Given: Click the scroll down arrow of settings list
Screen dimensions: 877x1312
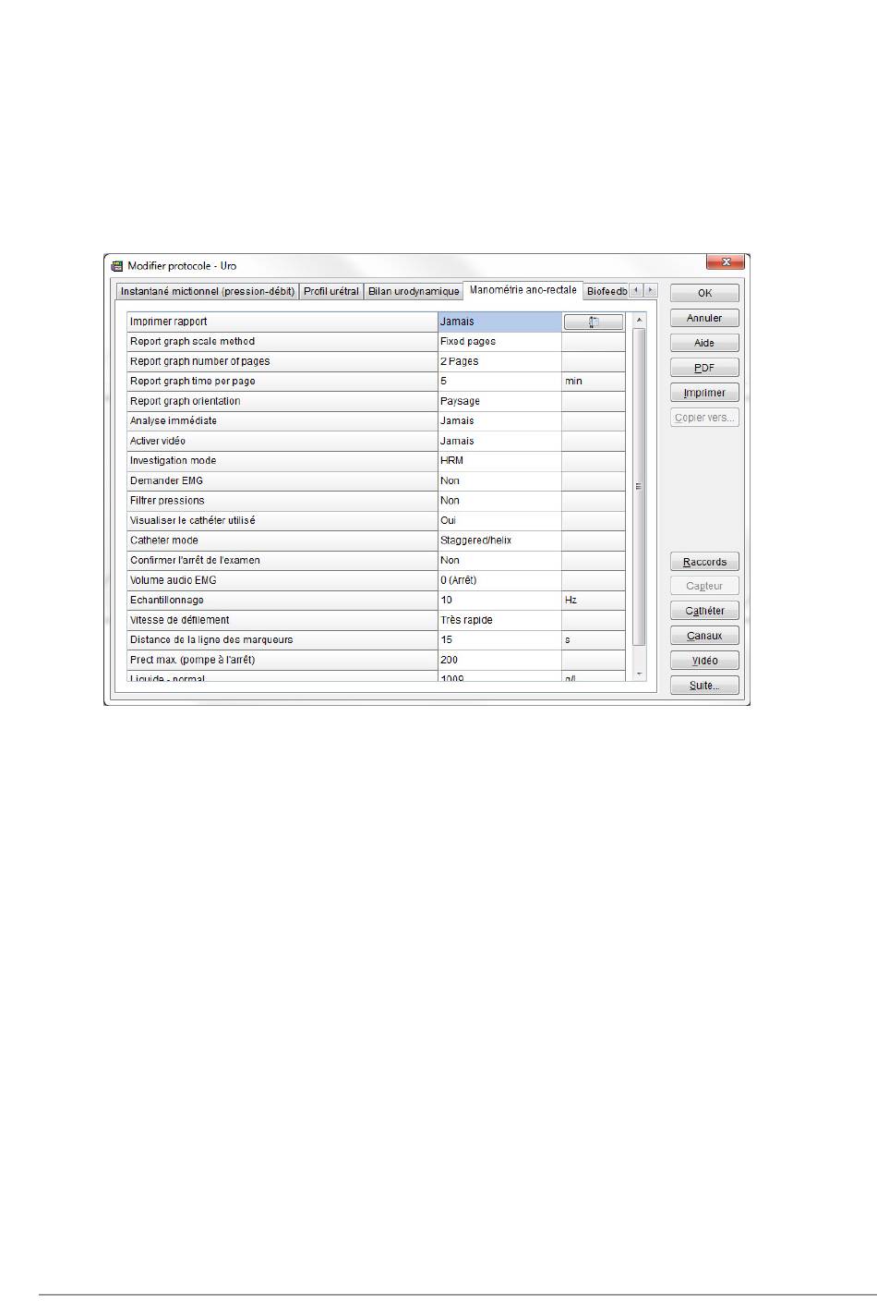Looking at the screenshot, I should tap(640, 674).
